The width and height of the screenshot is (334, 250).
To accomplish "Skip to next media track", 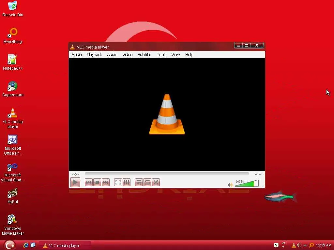I will 105,182.
